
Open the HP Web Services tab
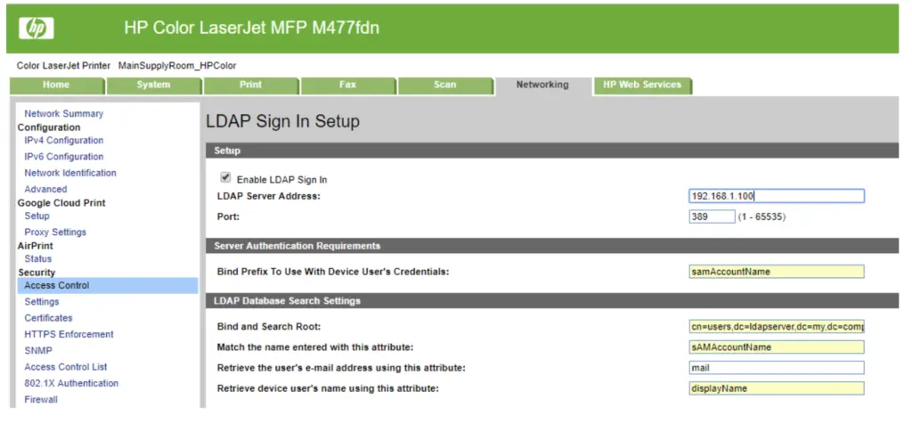pyautogui.click(x=642, y=86)
